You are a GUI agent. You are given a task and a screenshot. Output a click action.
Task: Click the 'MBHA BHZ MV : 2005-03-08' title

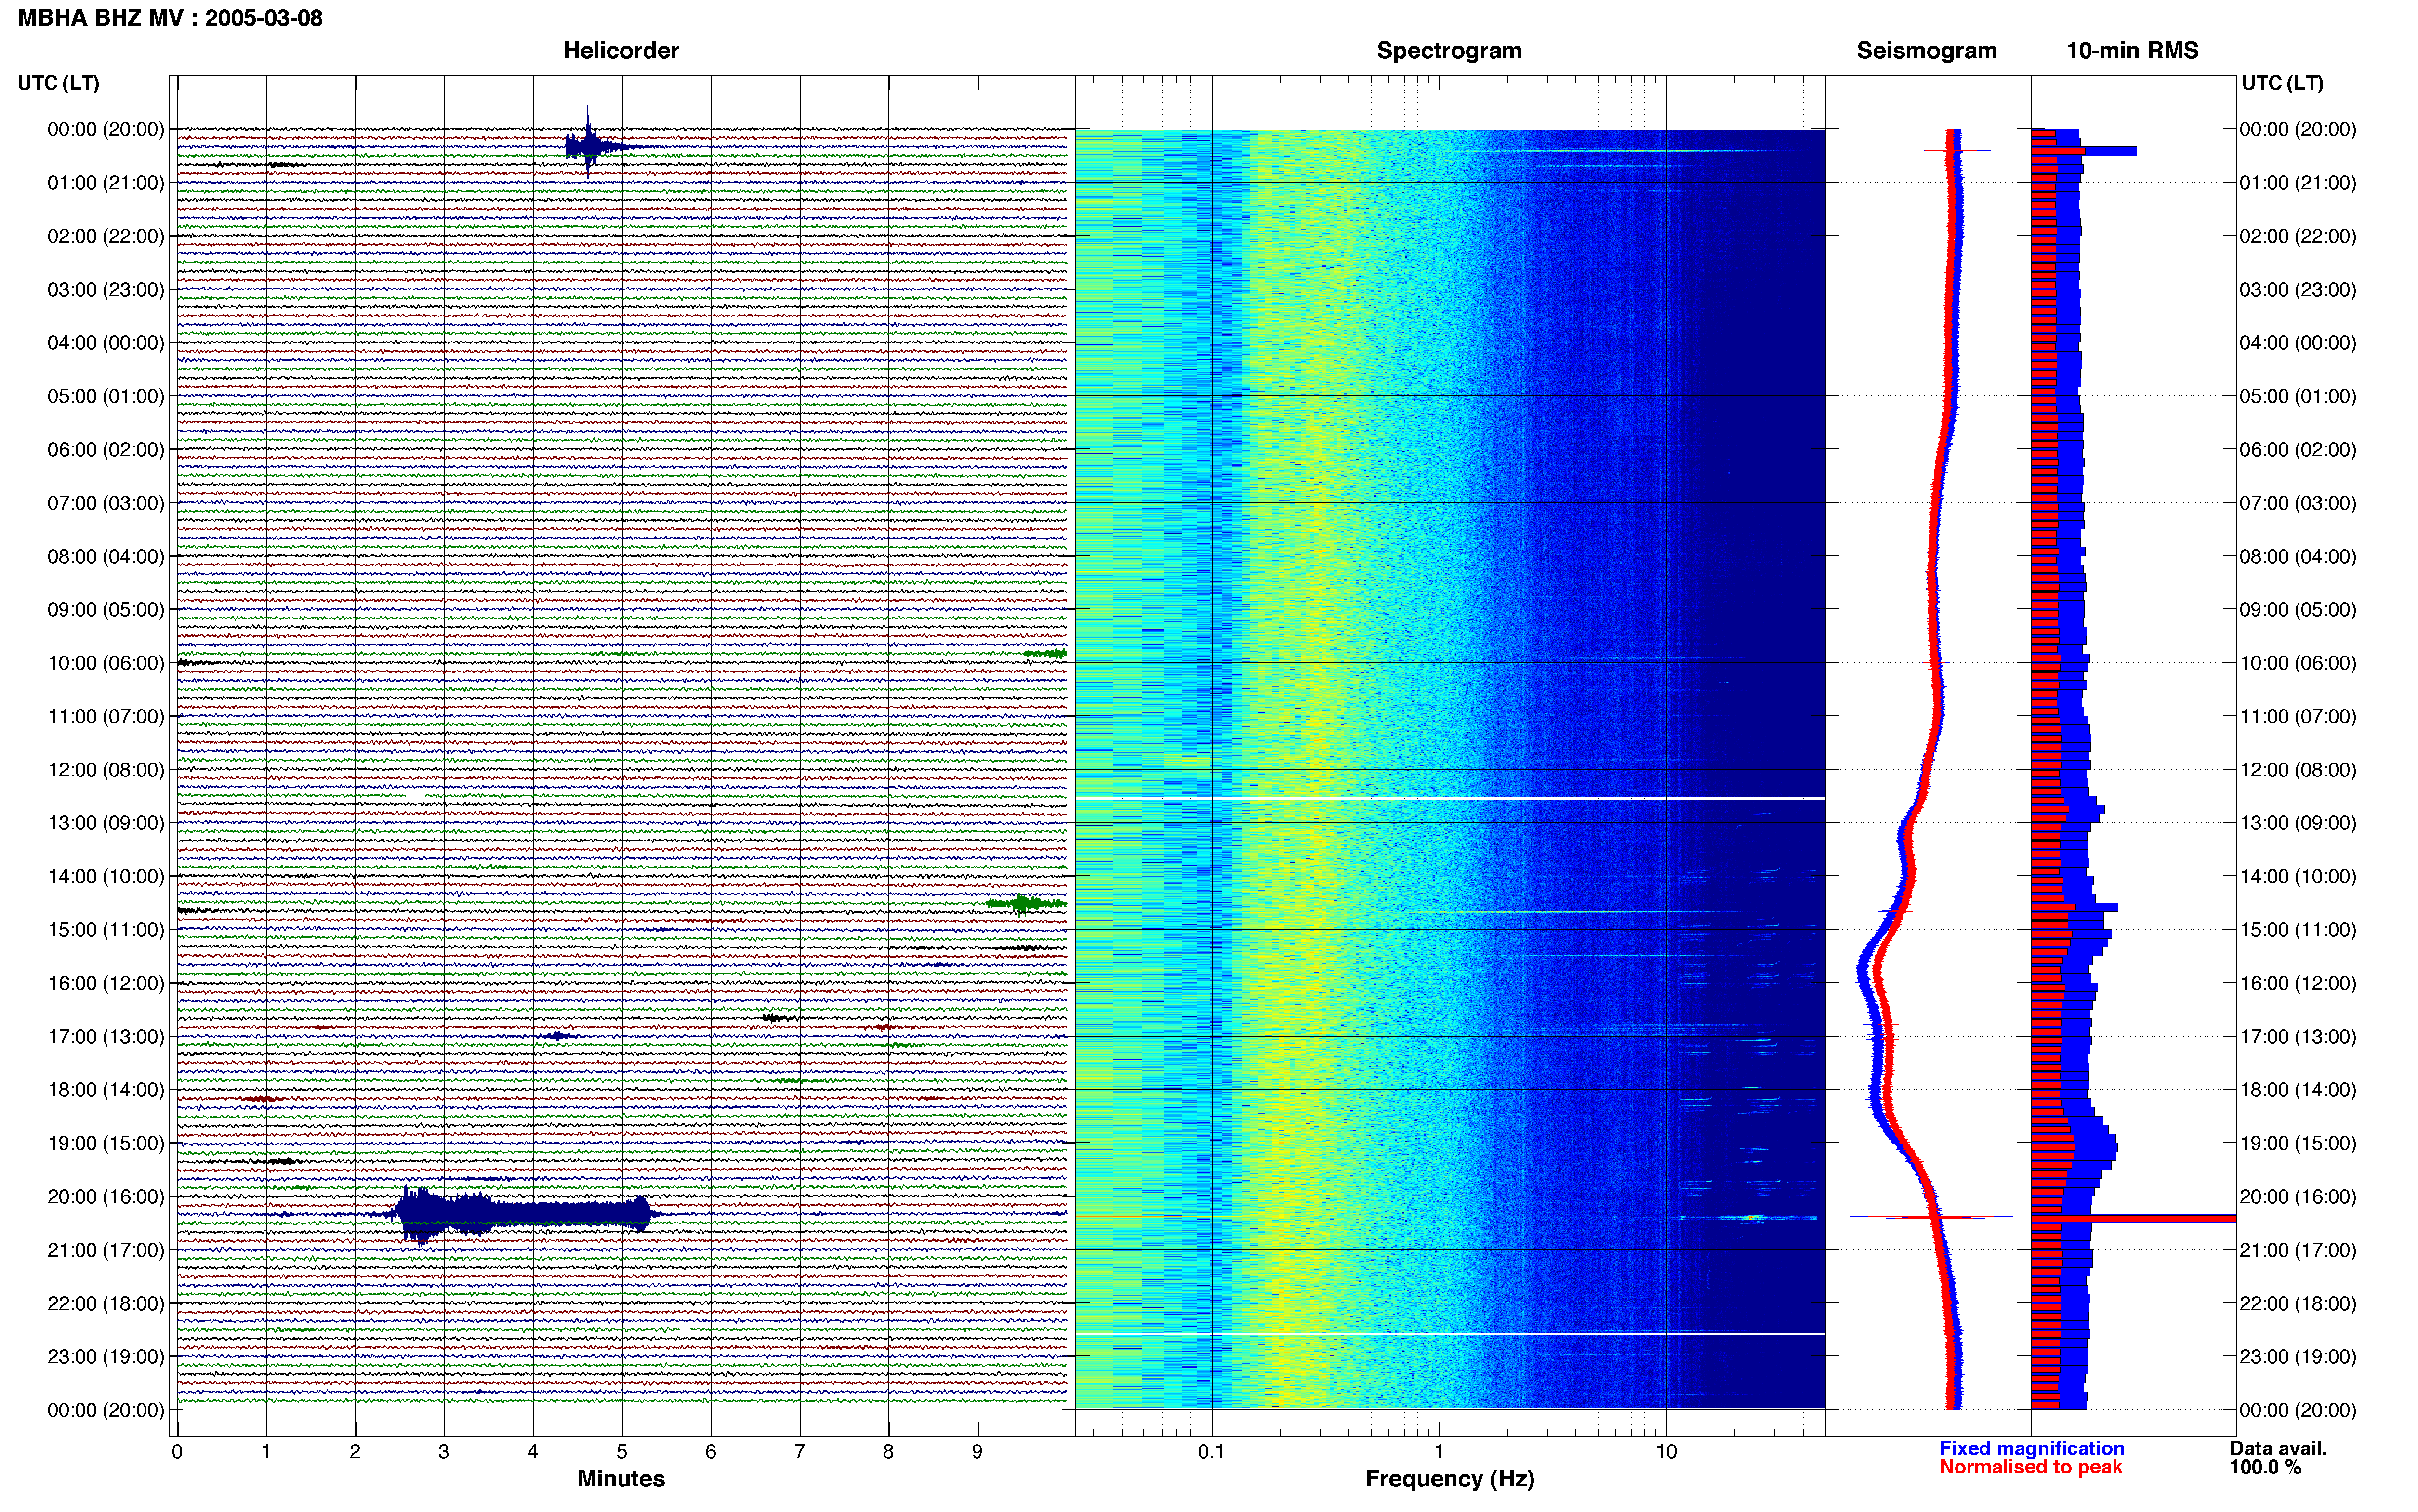[170, 18]
